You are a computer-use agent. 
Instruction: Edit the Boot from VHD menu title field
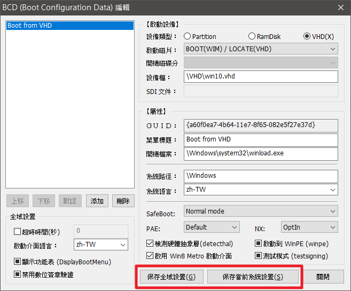point(261,139)
